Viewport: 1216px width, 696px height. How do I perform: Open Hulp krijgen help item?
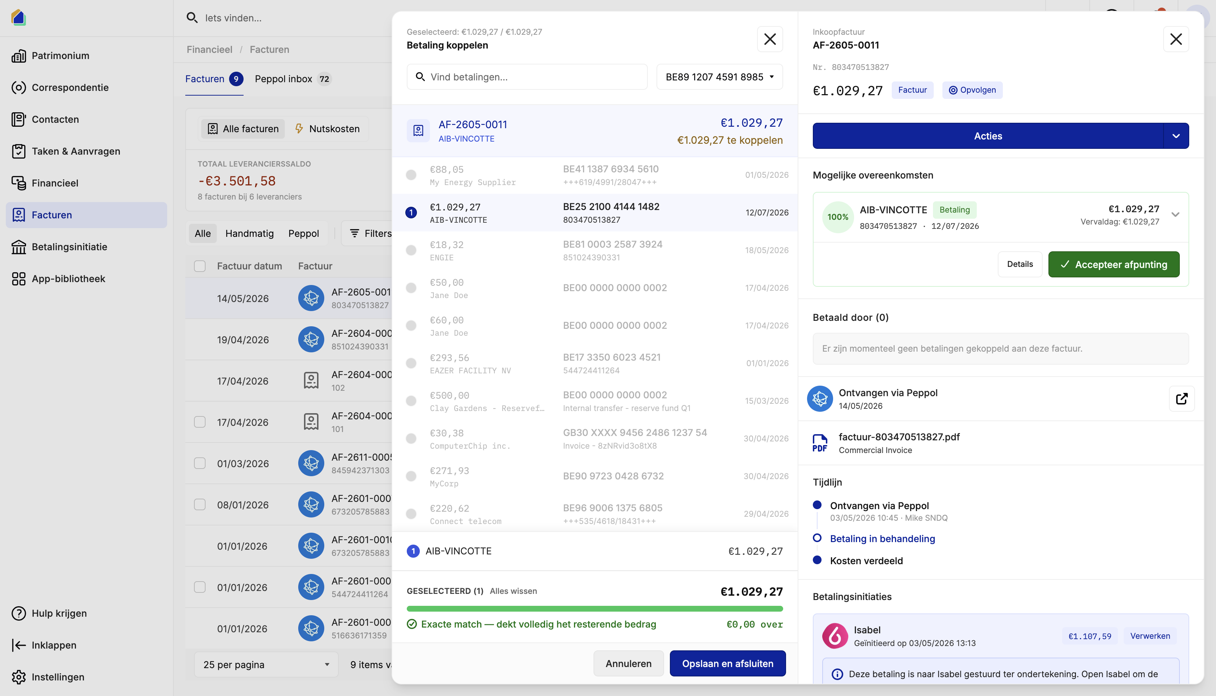point(86,613)
